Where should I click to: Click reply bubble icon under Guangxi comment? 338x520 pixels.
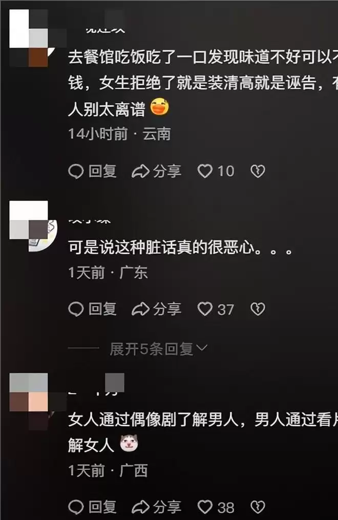click(x=76, y=507)
